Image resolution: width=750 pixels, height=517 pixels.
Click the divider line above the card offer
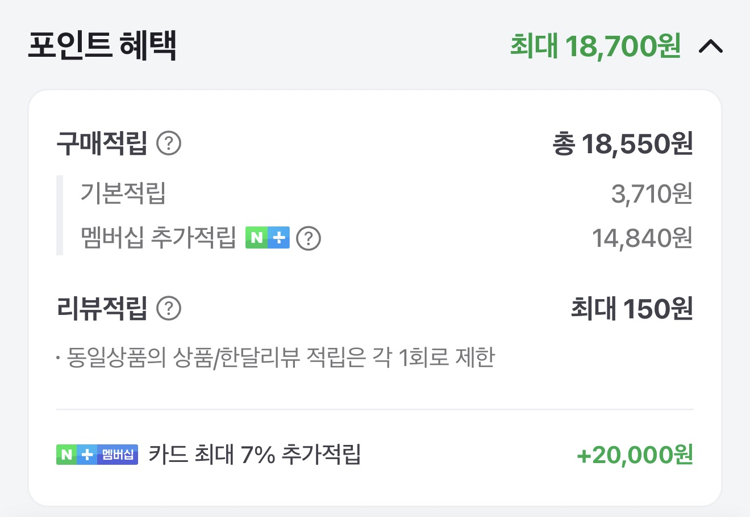[x=375, y=409]
